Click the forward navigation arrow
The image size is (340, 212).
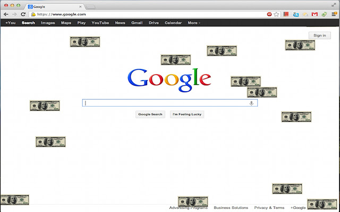coord(14,14)
